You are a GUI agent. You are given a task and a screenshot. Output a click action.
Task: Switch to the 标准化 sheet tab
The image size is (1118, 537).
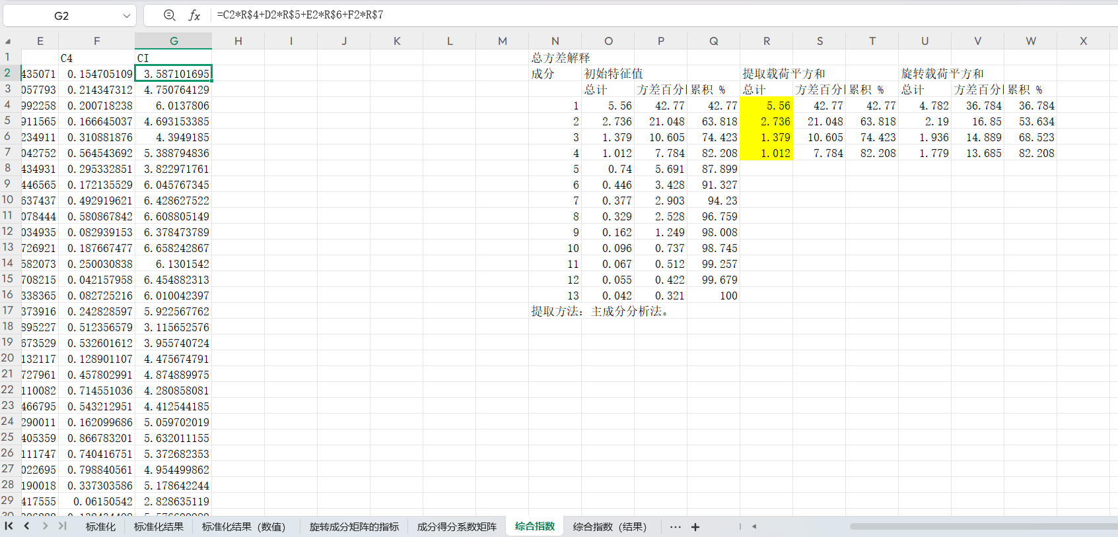tap(100, 526)
